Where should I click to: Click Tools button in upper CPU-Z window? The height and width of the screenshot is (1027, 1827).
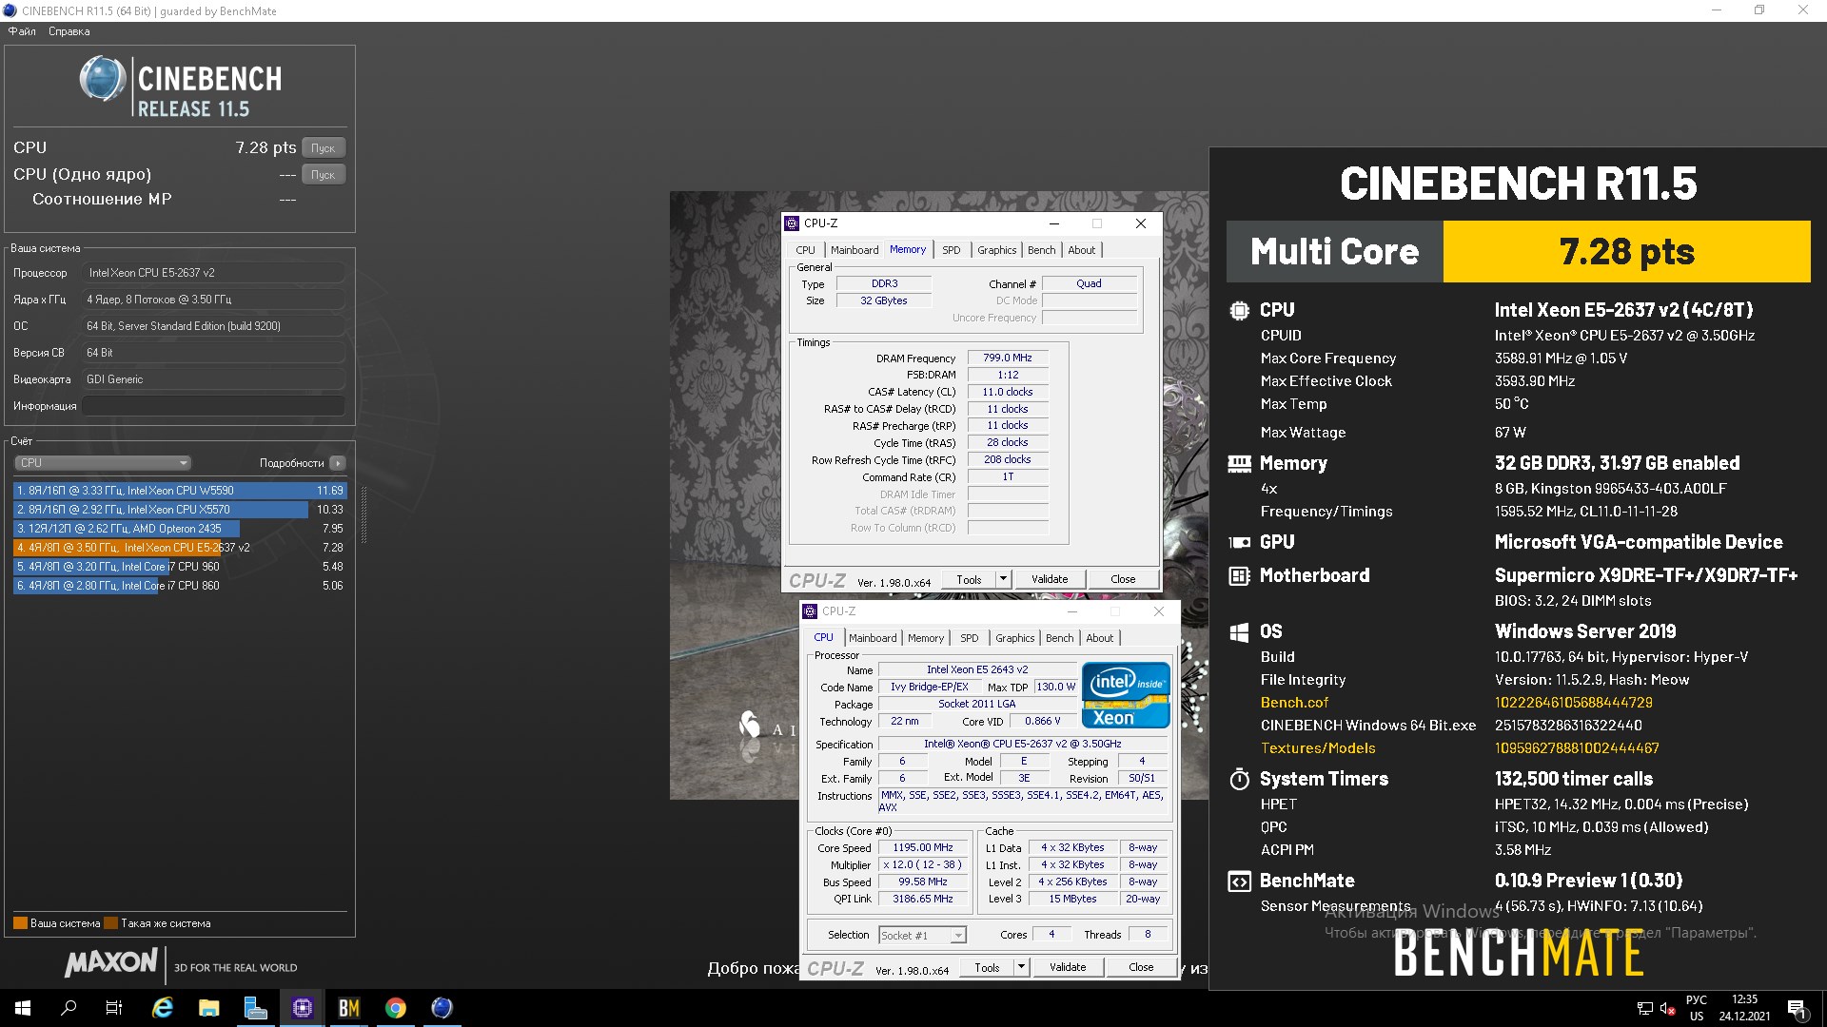tap(969, 579)
